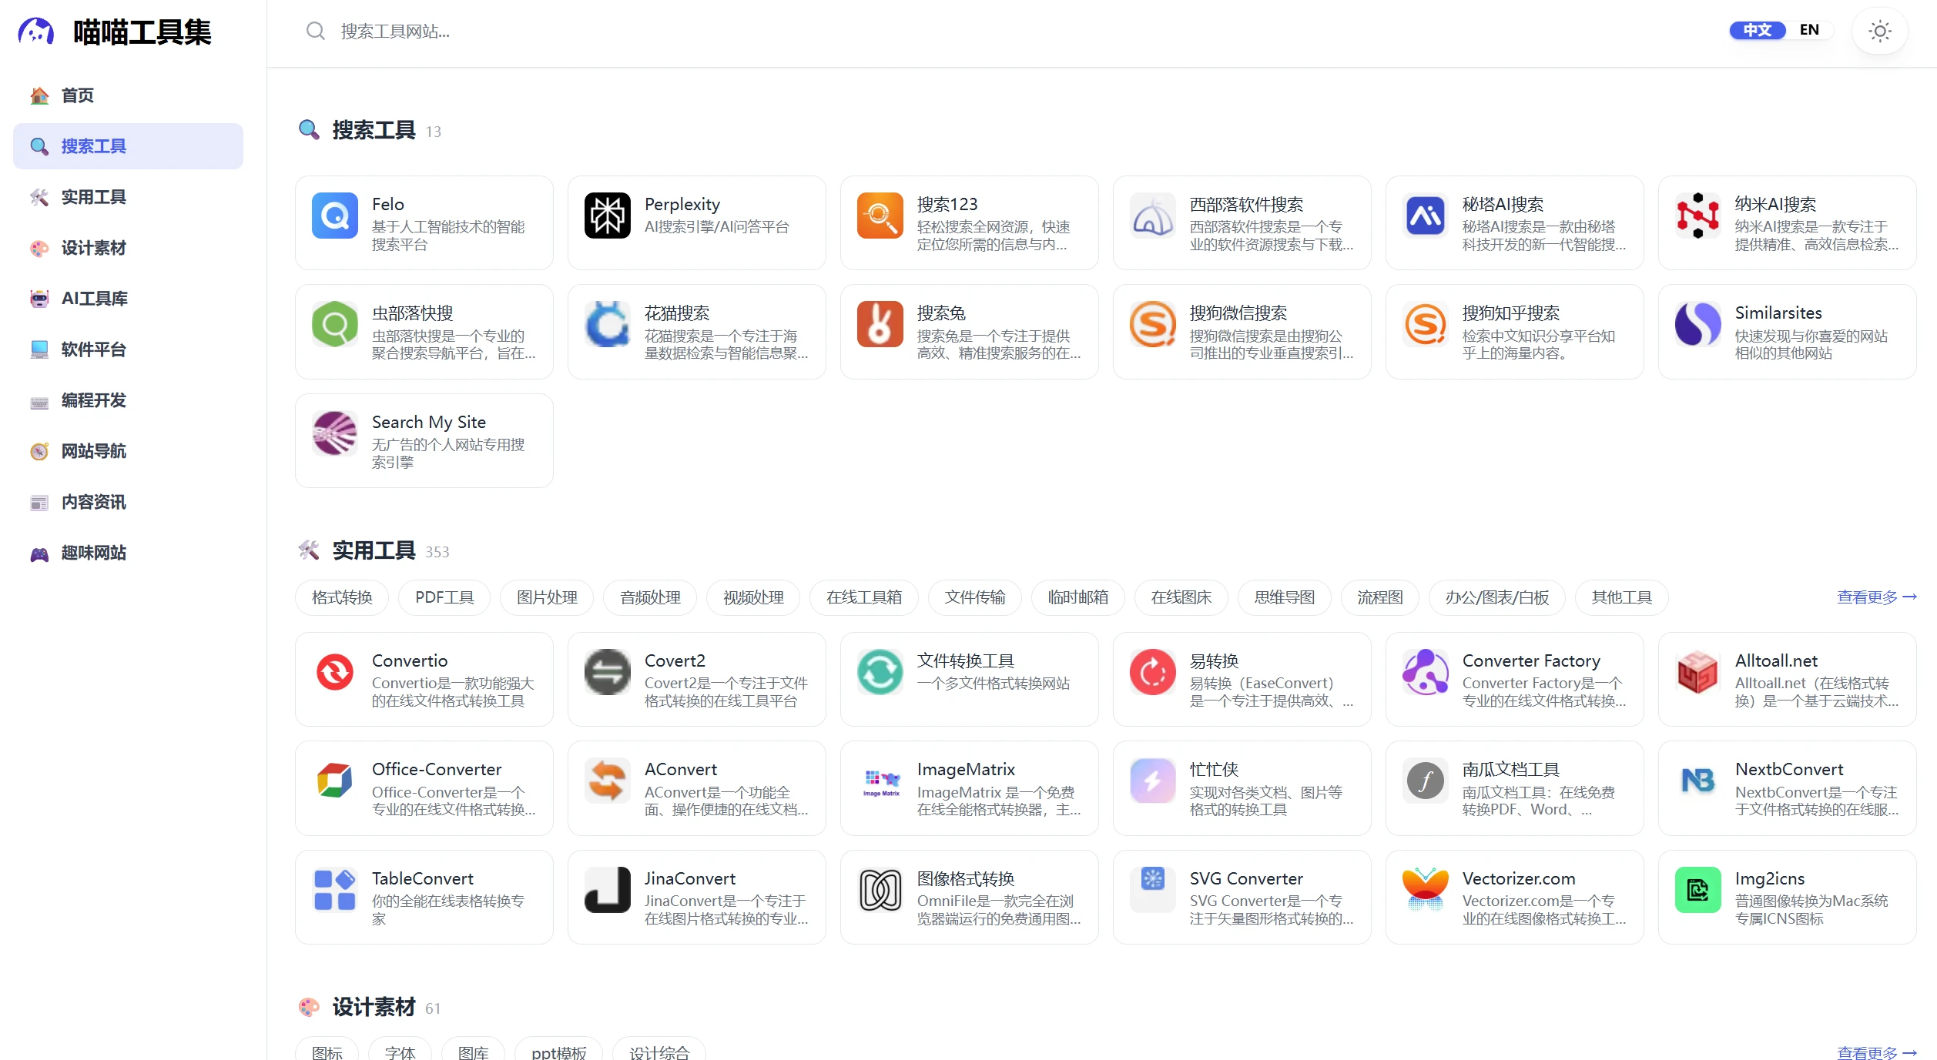Click the TableConvert blue icon
Viewport: 1937px width, 1060px height.
click(x=334, y=890)
